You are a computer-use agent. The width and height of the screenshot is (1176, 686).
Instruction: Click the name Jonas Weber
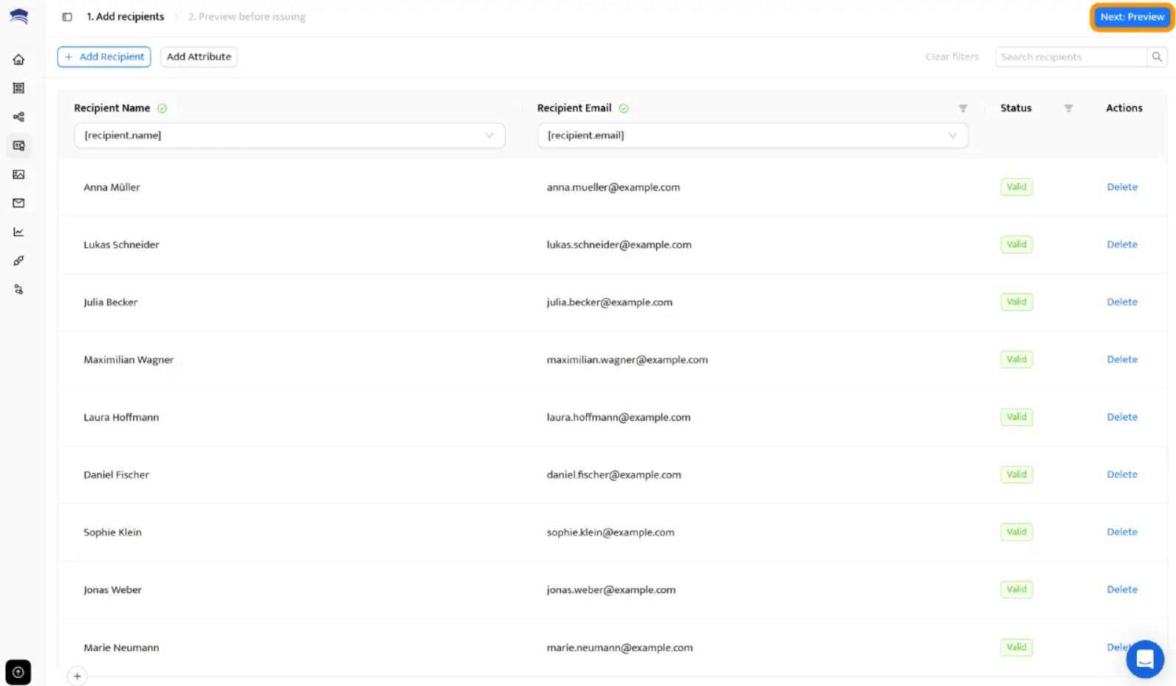click(112, 590)
